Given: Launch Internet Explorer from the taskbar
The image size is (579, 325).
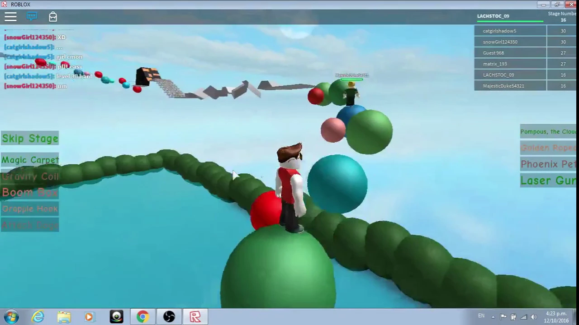Looking at the screenshot, I should click(38, 317).
